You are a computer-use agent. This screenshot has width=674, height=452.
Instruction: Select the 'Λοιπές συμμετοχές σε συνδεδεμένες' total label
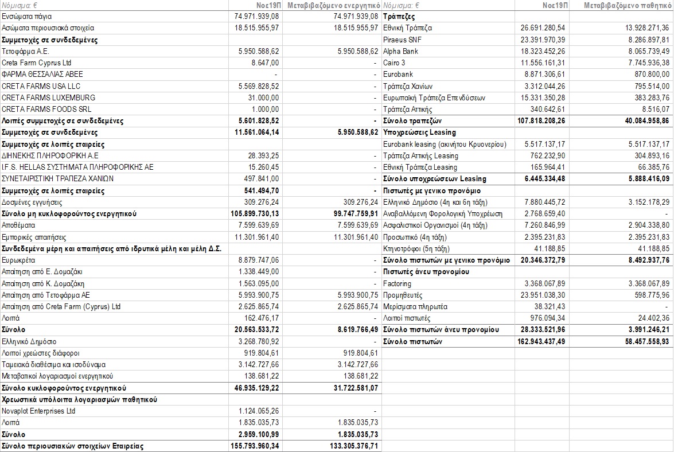(x=63, y=120)
